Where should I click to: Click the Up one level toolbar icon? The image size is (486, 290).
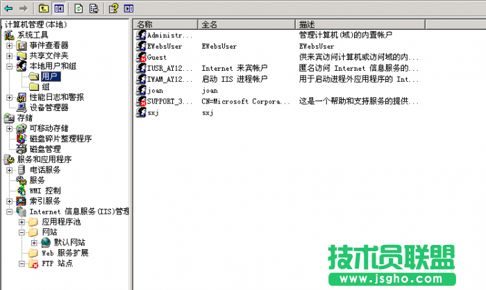pos(44,8)
